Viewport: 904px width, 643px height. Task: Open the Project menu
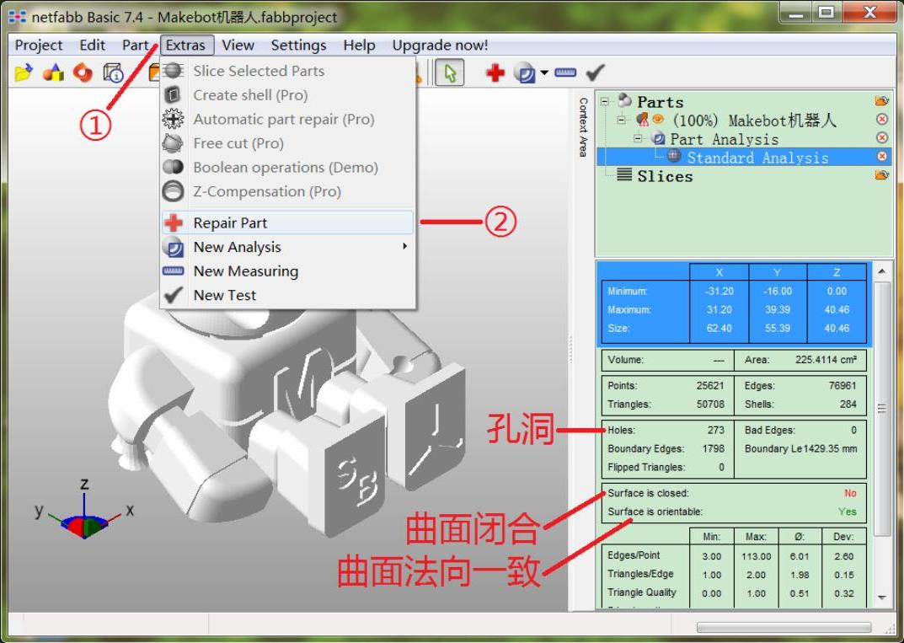[x=38, y=45]
